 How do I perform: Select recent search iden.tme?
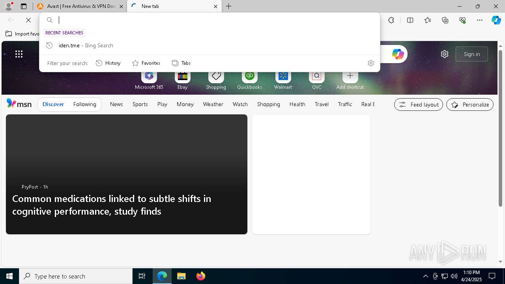(x=209, y=45)
